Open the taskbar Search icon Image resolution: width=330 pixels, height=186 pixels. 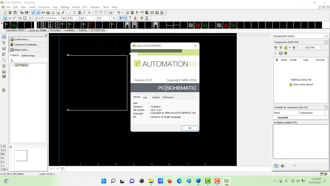(x=113, y=181)
